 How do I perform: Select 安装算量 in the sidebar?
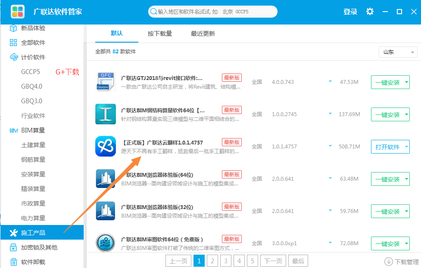33,174
